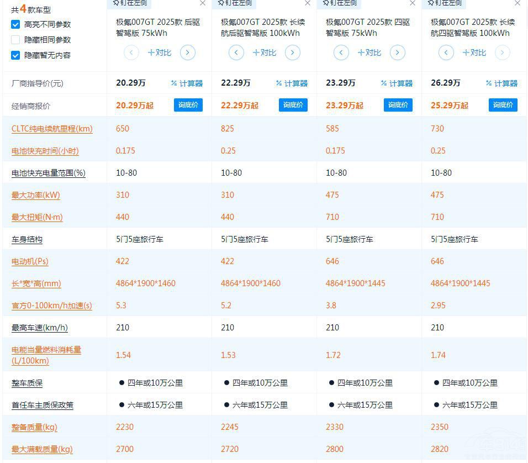The image size is (528, 463).
Task: Add 四驱智驾版 75kWh to 对比
Action: tap(369, 52)
